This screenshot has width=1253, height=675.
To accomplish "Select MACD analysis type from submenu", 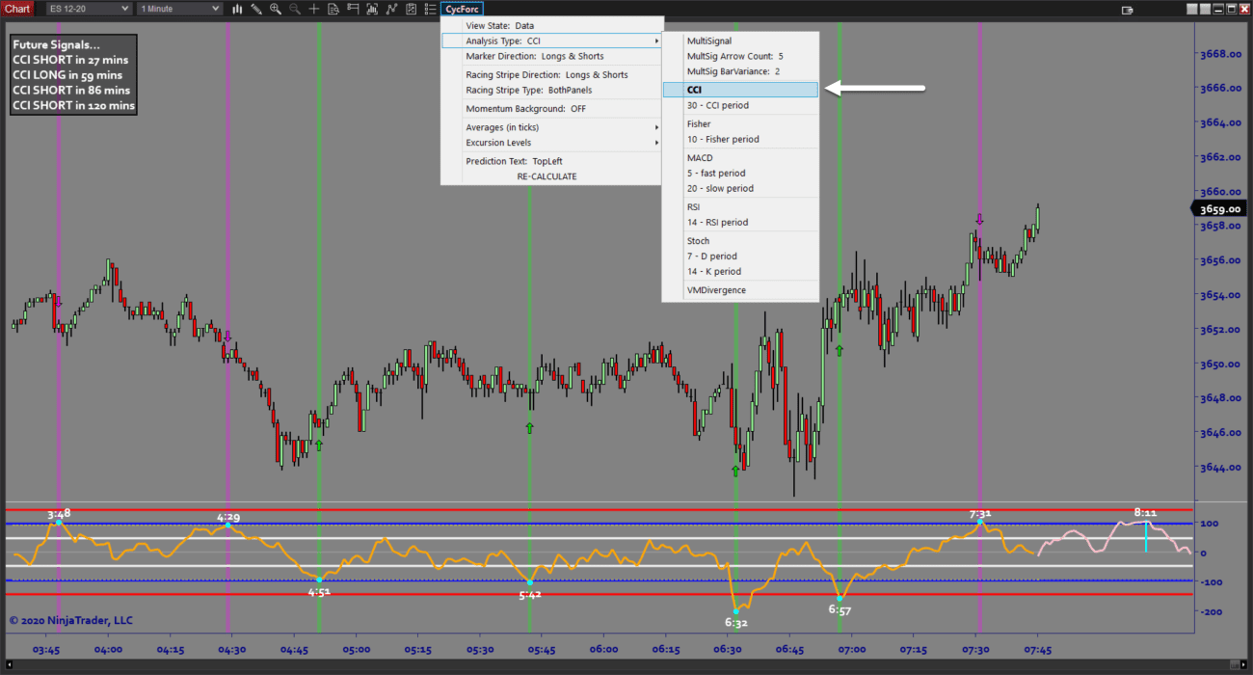I will [x=700, y=157].
